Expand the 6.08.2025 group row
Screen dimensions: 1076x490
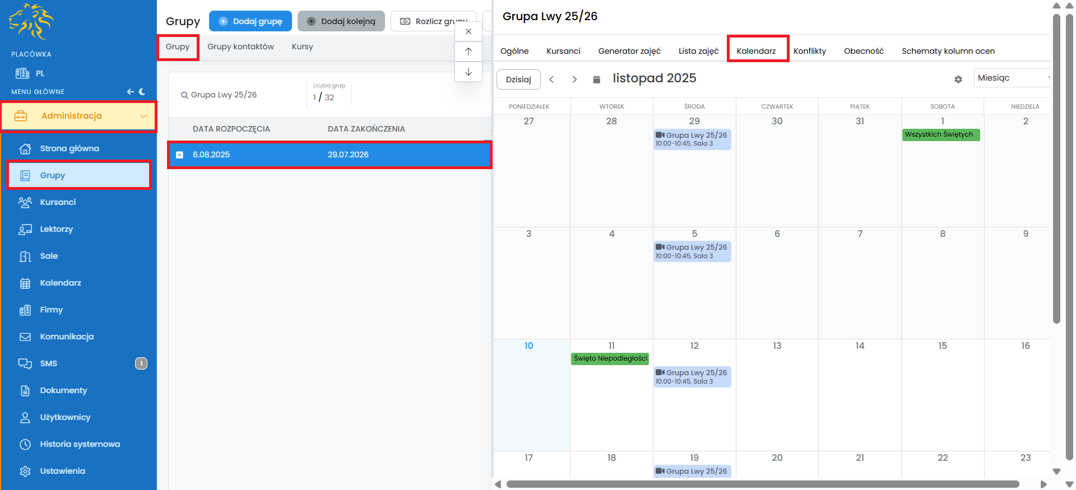[x=179, y=155]
